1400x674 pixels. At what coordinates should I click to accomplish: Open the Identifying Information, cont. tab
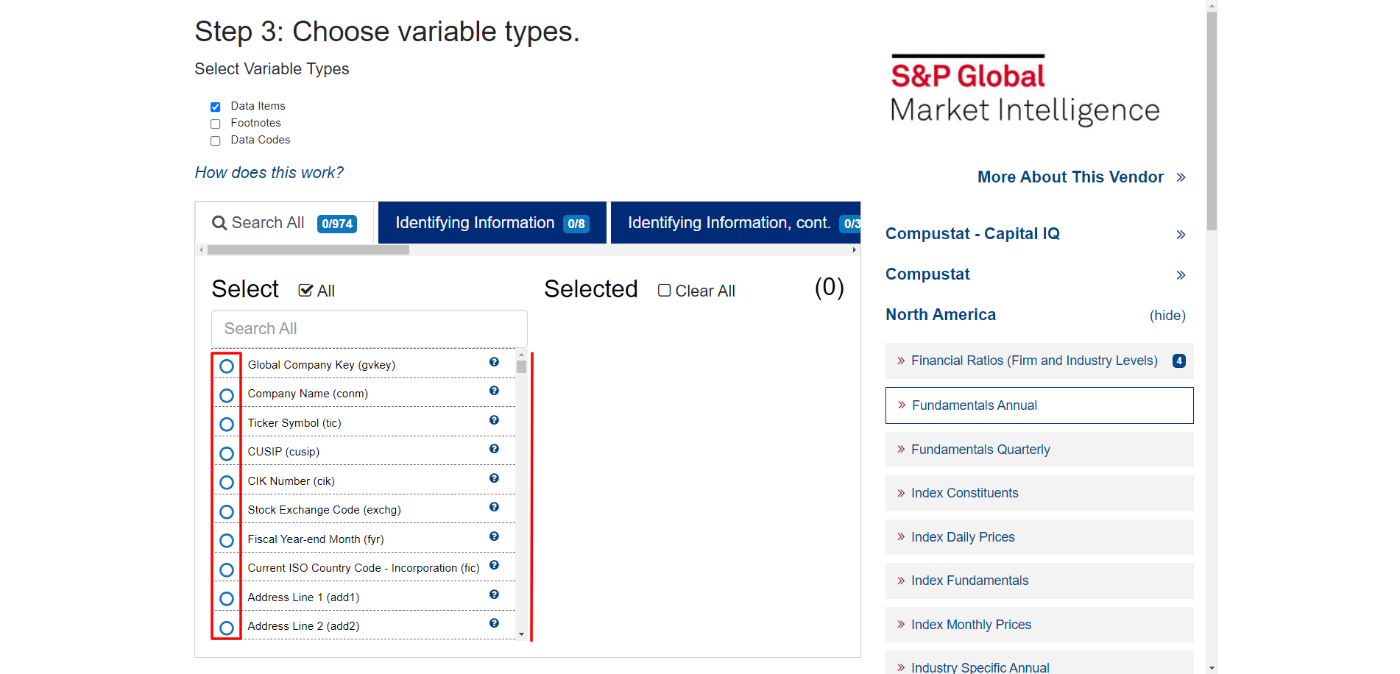[x=735, y=223]
